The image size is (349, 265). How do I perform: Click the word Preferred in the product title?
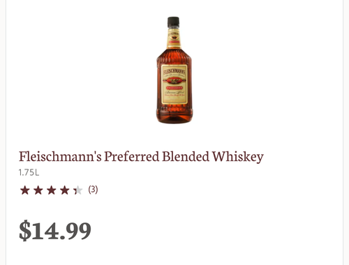coord(132,156)
